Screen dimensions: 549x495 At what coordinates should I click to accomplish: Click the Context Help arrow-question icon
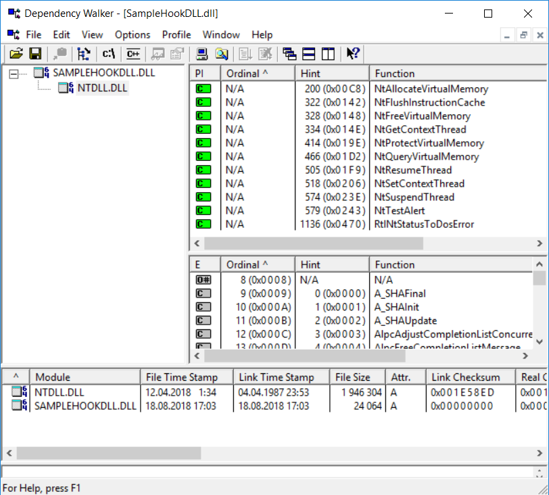pos(353,53)
